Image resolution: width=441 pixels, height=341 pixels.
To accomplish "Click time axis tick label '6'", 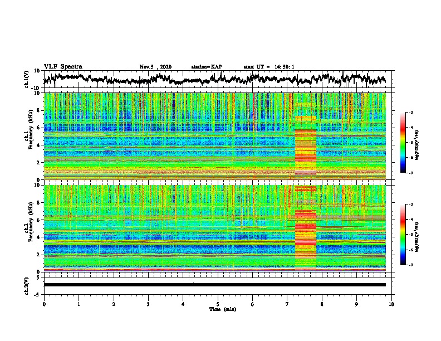I will (253, 304).
